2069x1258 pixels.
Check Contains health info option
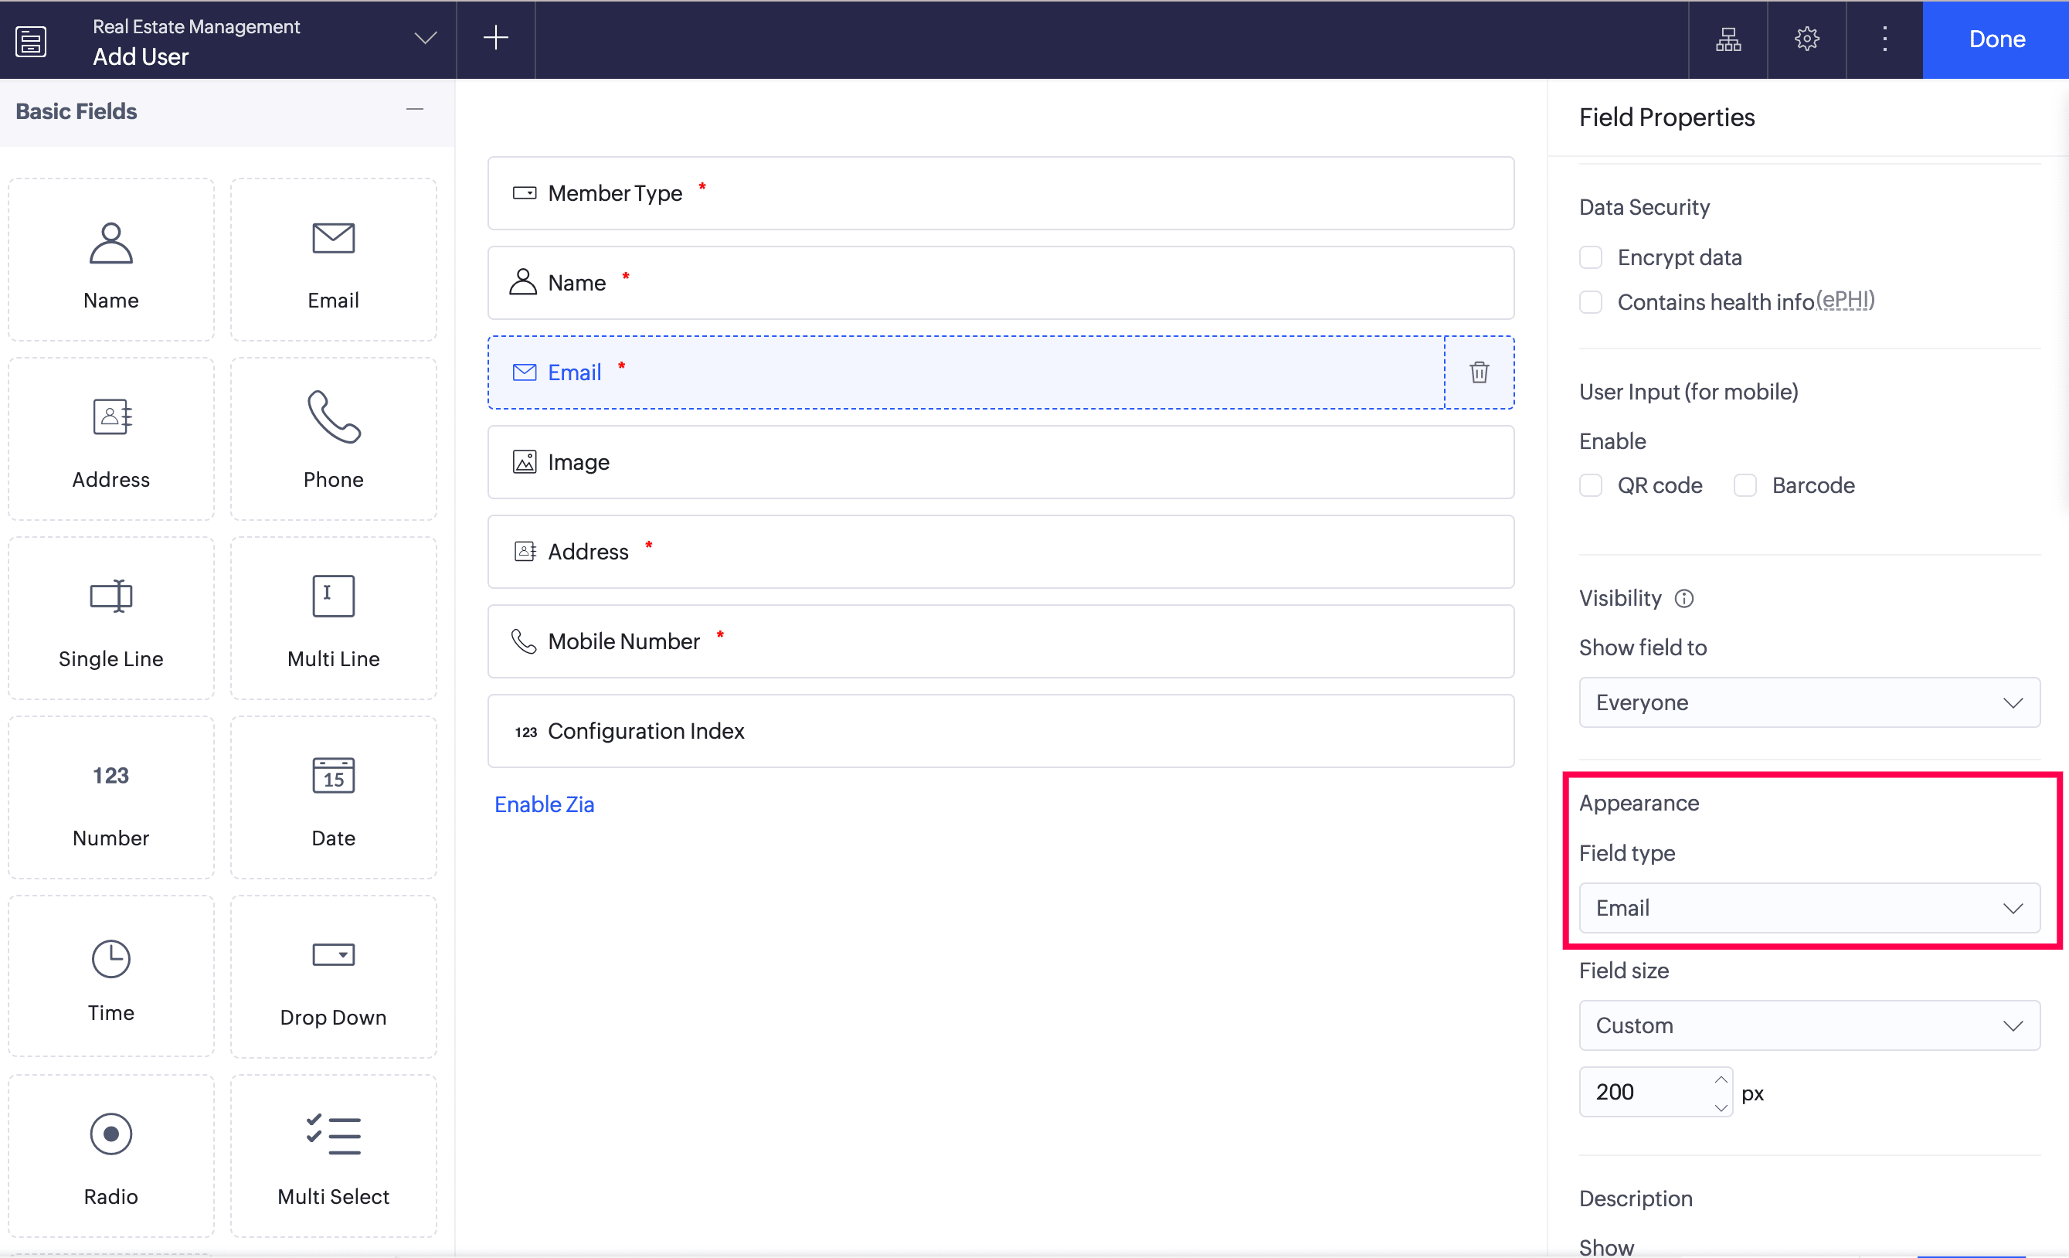click(1590, 301)
